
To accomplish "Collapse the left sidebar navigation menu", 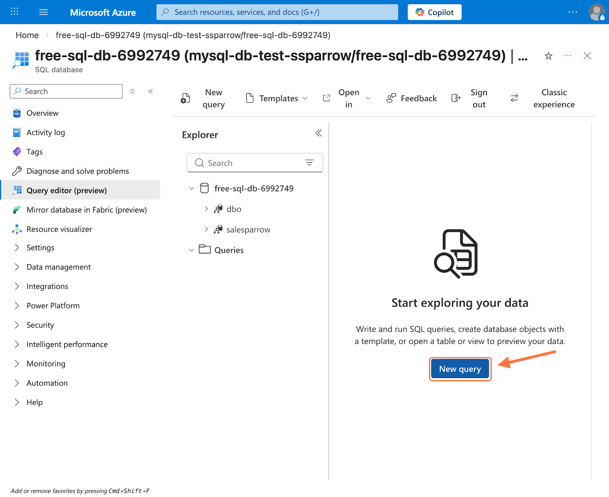I will (150, 91).
